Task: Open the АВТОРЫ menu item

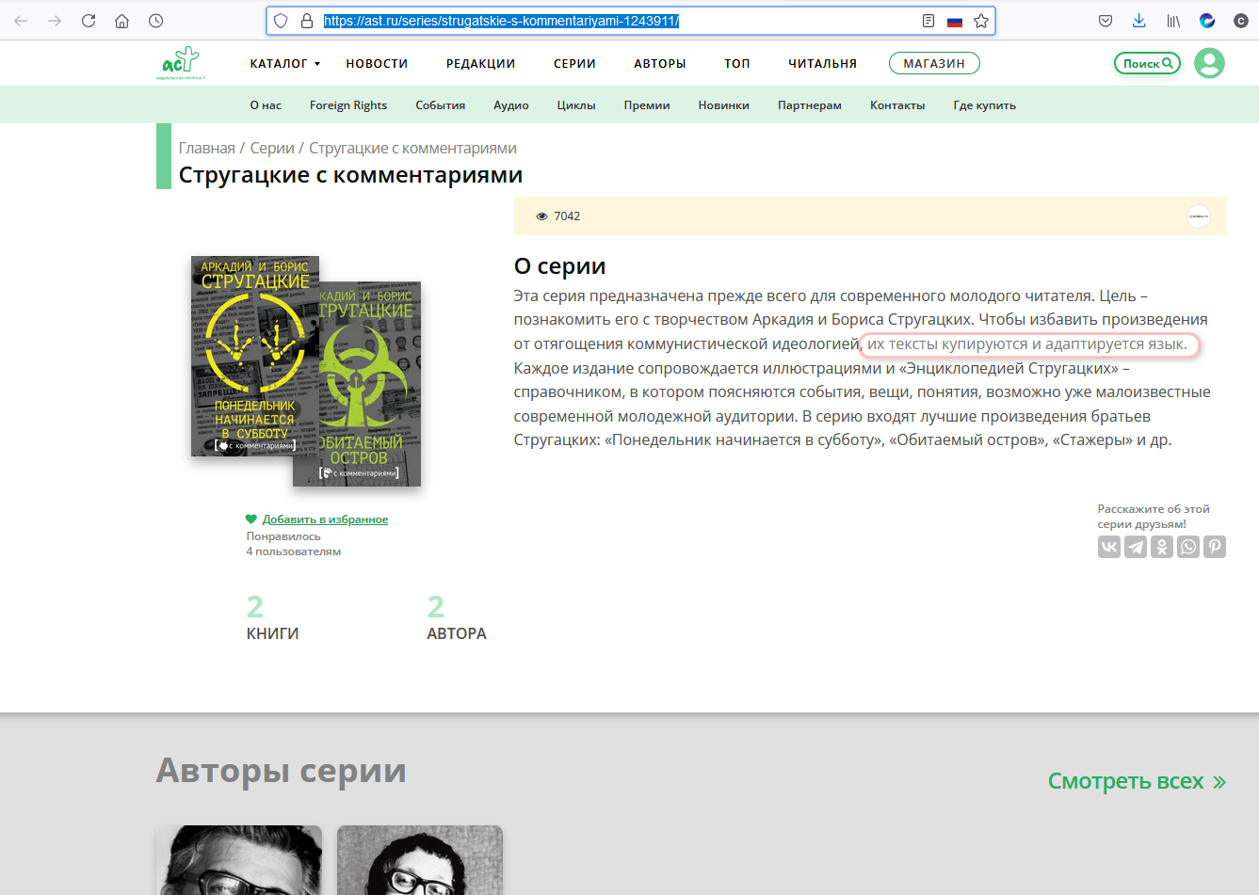Action: click(x=660, y=64)
